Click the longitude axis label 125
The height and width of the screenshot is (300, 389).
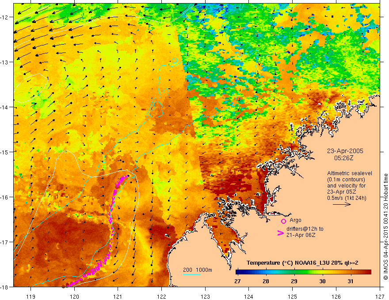[x=293, y=296]
